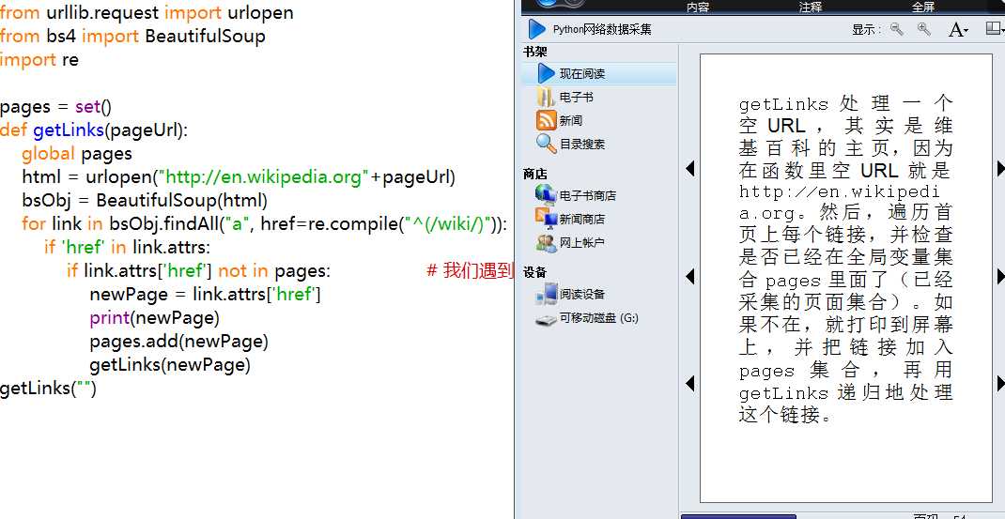Click the reading progress bar below the page
Viewport: 1005px width, 519px height.
pyautogui.click(x=737, y=516)
